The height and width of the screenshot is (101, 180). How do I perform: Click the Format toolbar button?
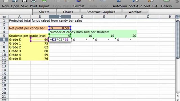(x=79, y=4)
